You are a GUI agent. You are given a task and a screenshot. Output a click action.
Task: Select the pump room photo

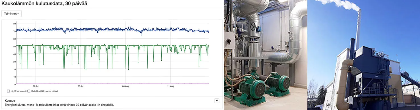tap(265, 55)
